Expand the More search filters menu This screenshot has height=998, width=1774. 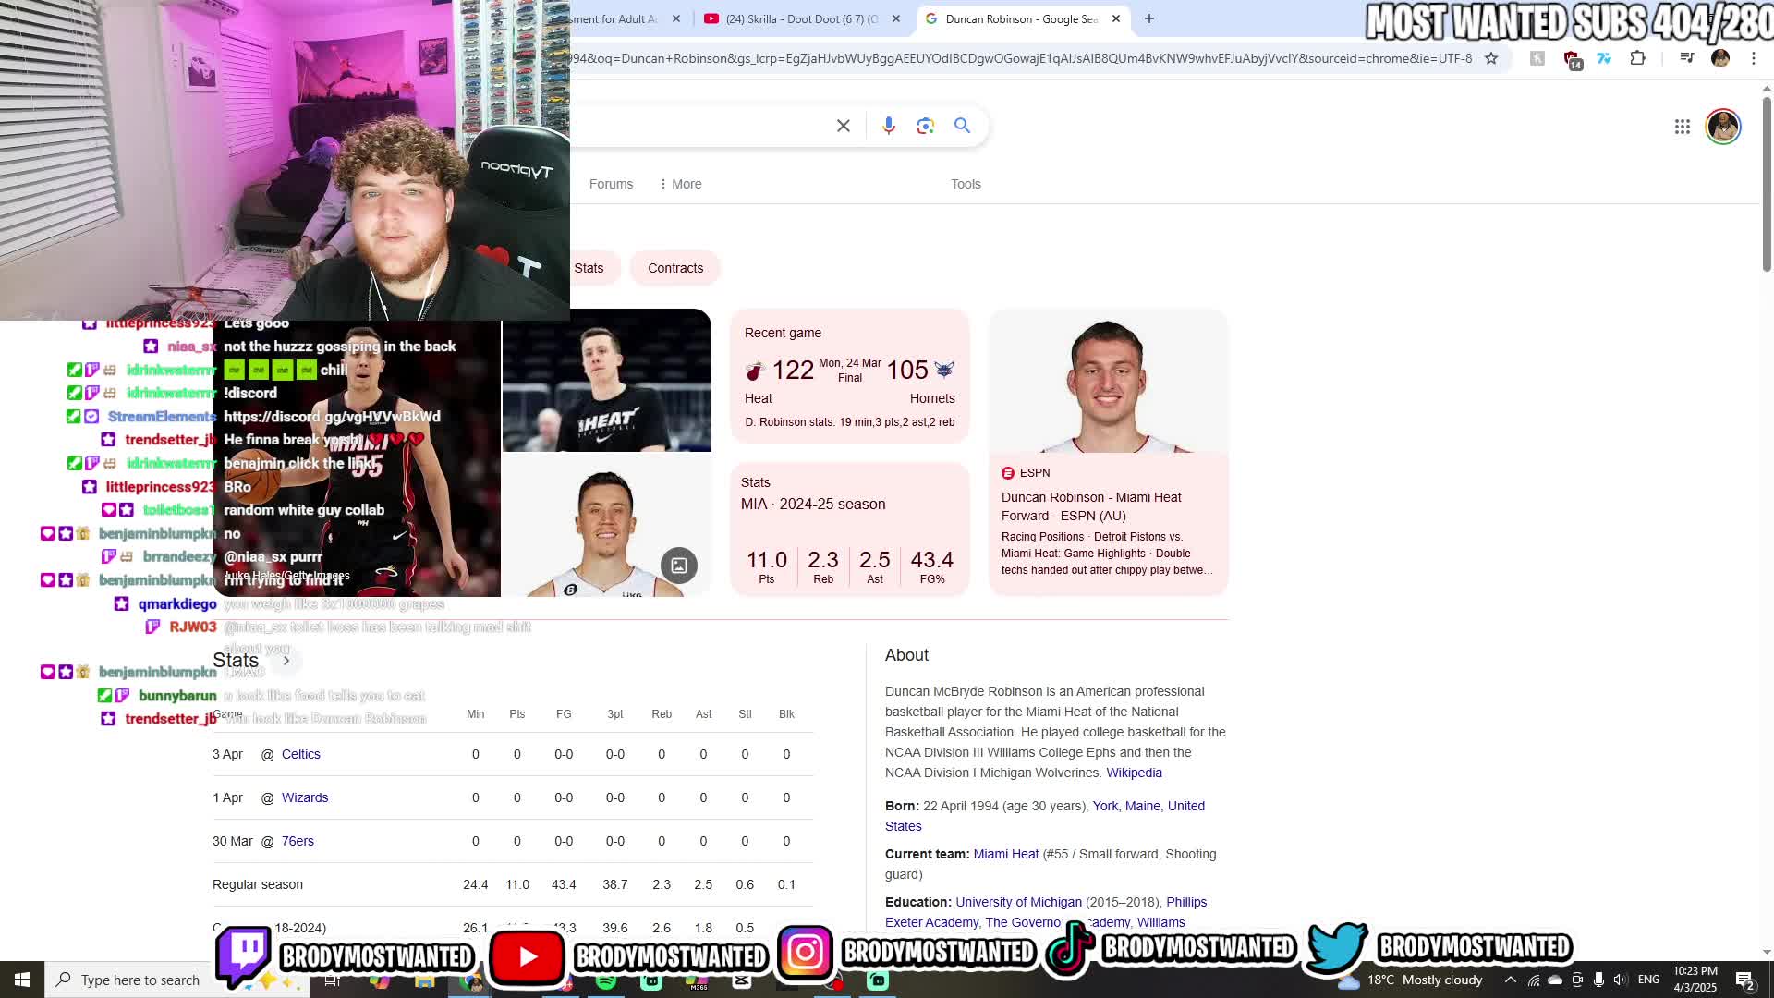[x=681, y=184]
